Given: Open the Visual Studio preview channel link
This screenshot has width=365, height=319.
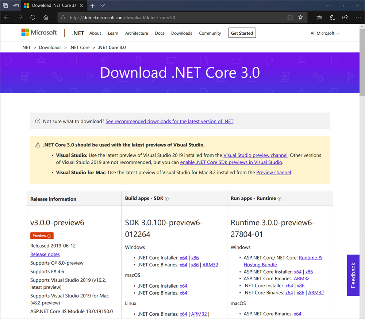Looking at the screenshot, I should point(255,155).
